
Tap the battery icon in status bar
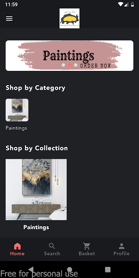tap(132, 4)
